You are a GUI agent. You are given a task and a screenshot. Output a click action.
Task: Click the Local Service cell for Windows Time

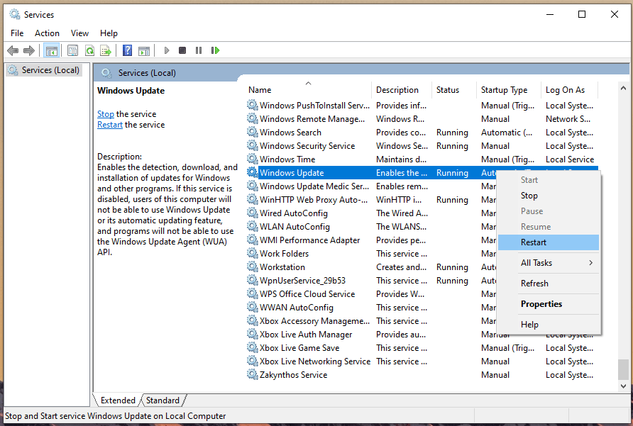(570, 159)
